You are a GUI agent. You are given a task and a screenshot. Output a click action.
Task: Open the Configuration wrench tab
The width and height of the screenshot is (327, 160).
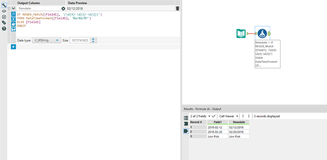click(4, 6)
